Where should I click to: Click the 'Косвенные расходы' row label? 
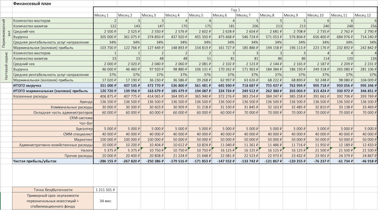tap(53, 96)
